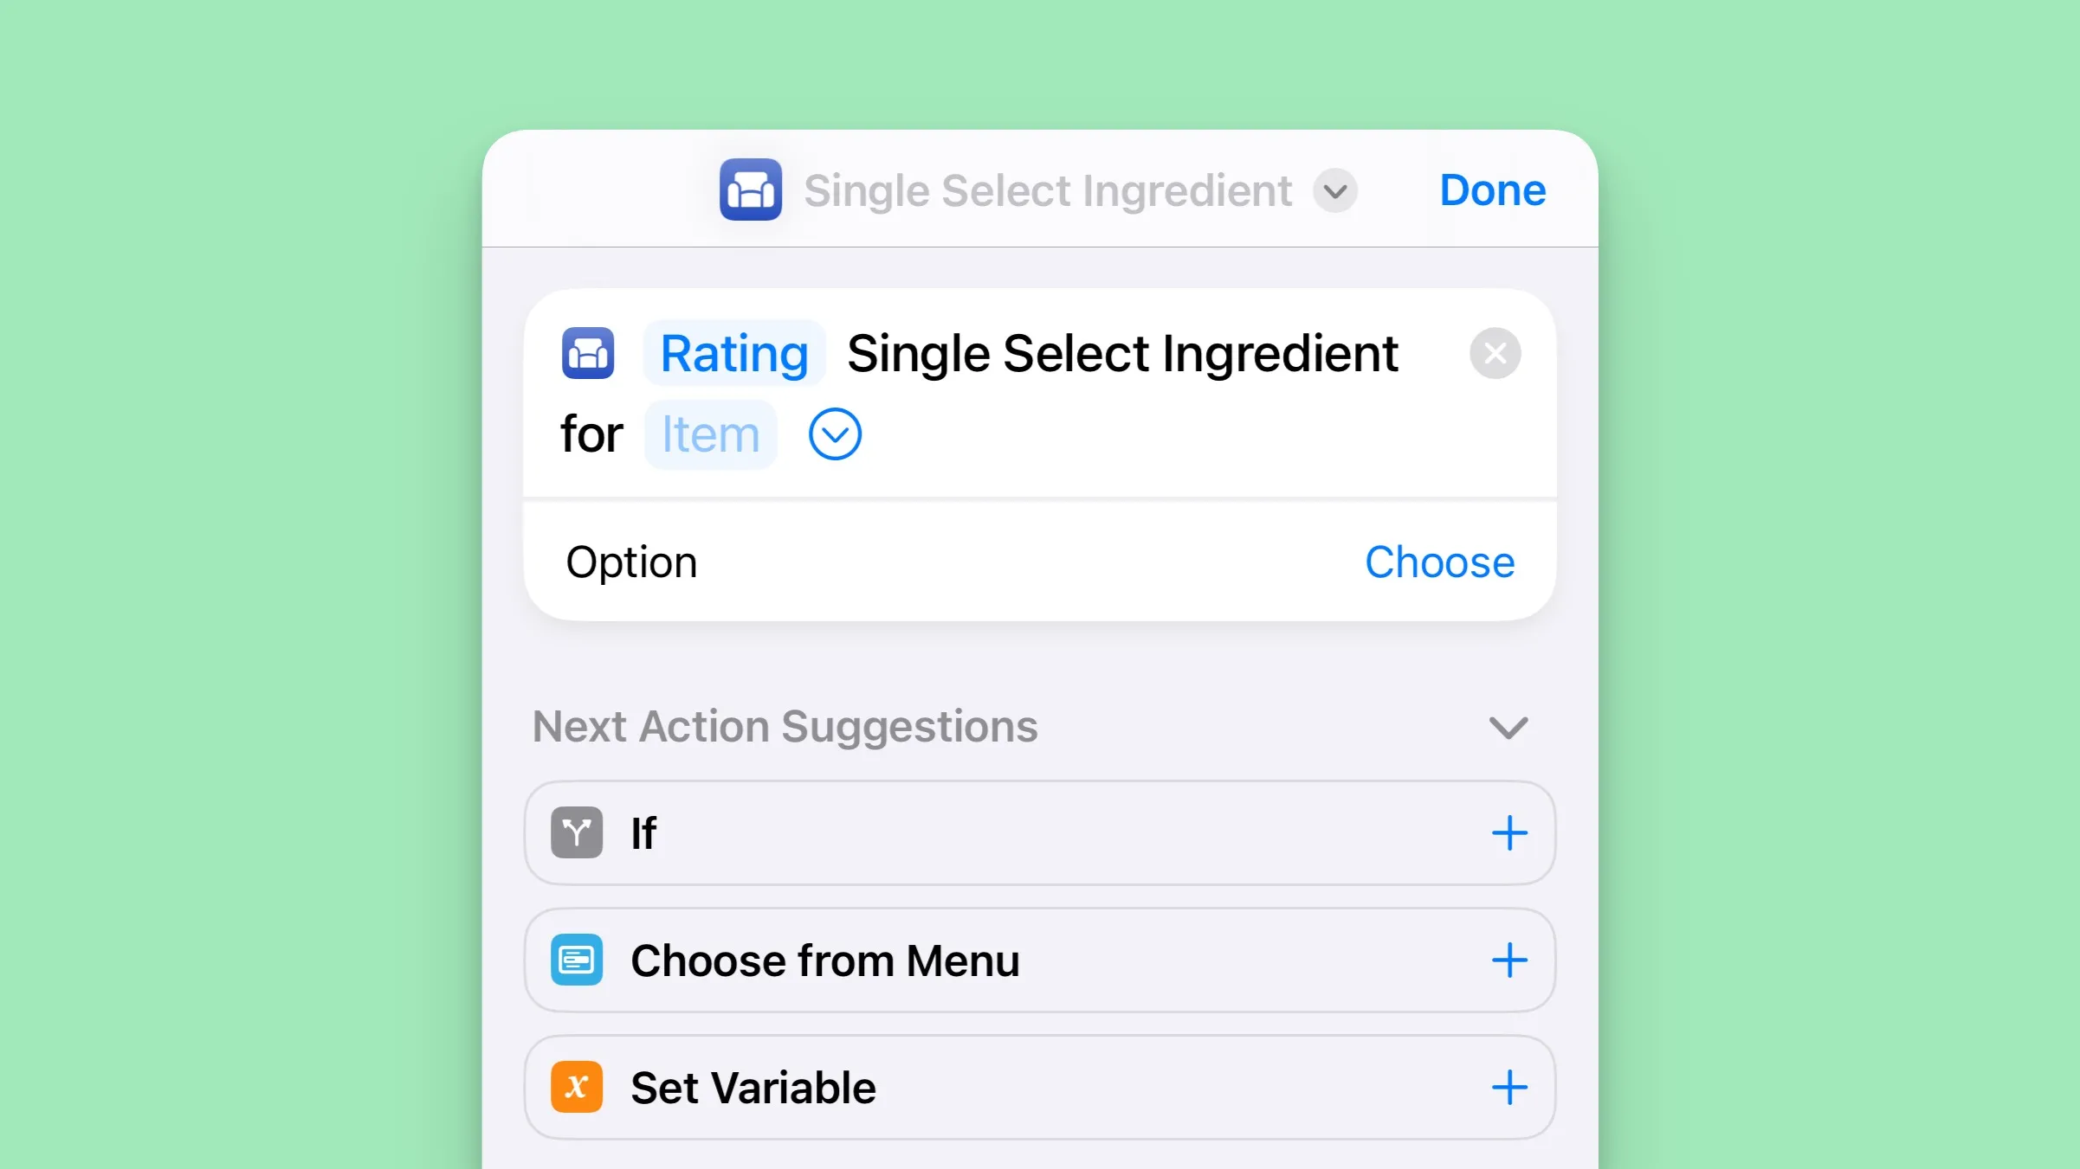Tap the Item placeholder field
Image resolution: width=2080 pixels, height=1169 pixels.
[x=710, y=434]
